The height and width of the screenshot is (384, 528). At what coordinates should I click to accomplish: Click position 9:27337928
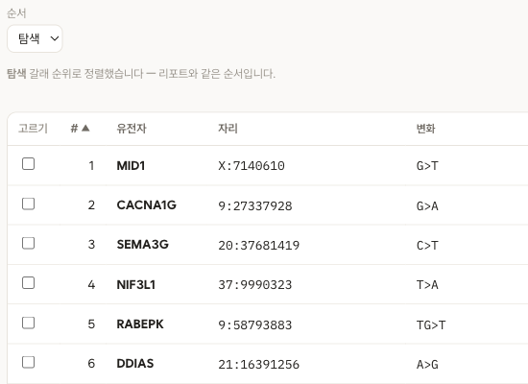tap(255, 206)
